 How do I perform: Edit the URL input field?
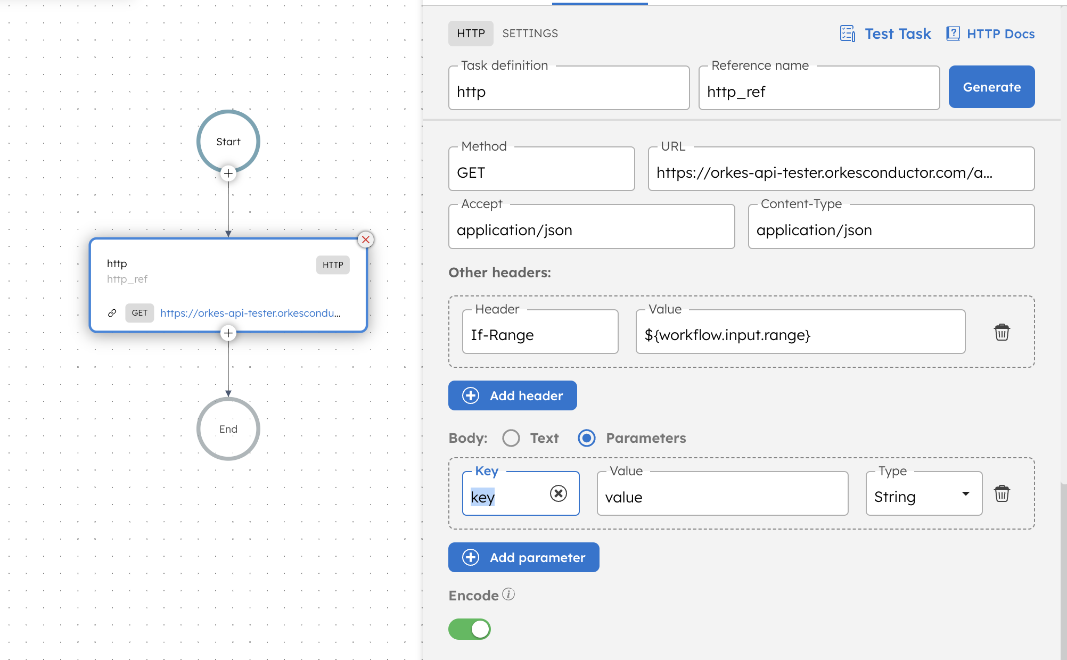pos(841,169)
